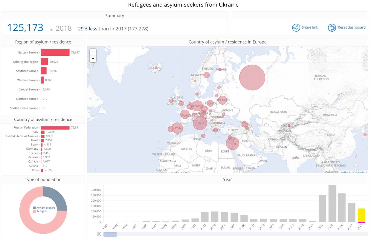The height and width of the screenshot is (240, 371).
Task: Select the Italy bubble on the map
Action: pyautogui.click(x=200, y=123)
